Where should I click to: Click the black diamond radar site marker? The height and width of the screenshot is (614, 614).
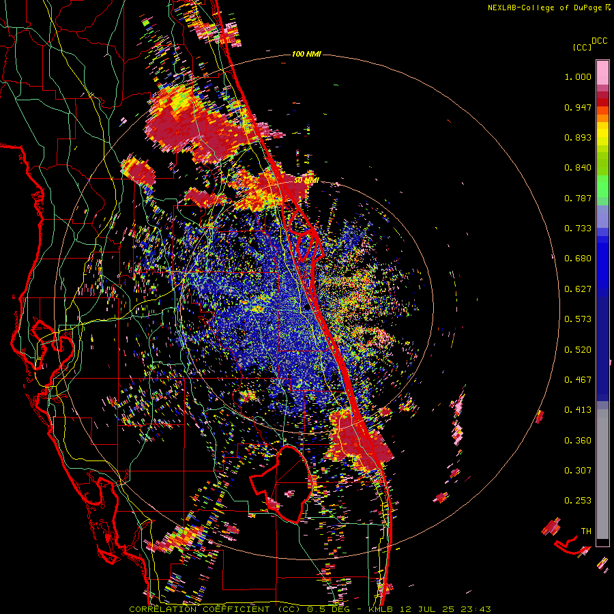306,308
